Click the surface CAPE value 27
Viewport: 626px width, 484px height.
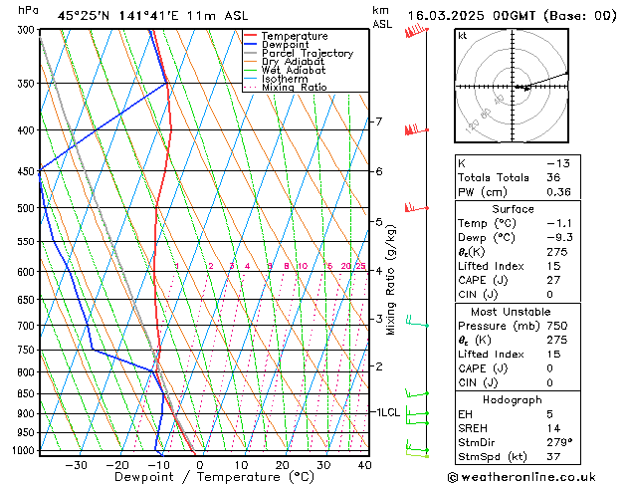553,280
